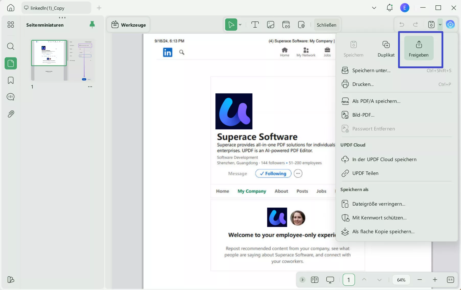Open the bookmarks panel
The height and width of the screenshot is (290, 461).
(11, 80)
